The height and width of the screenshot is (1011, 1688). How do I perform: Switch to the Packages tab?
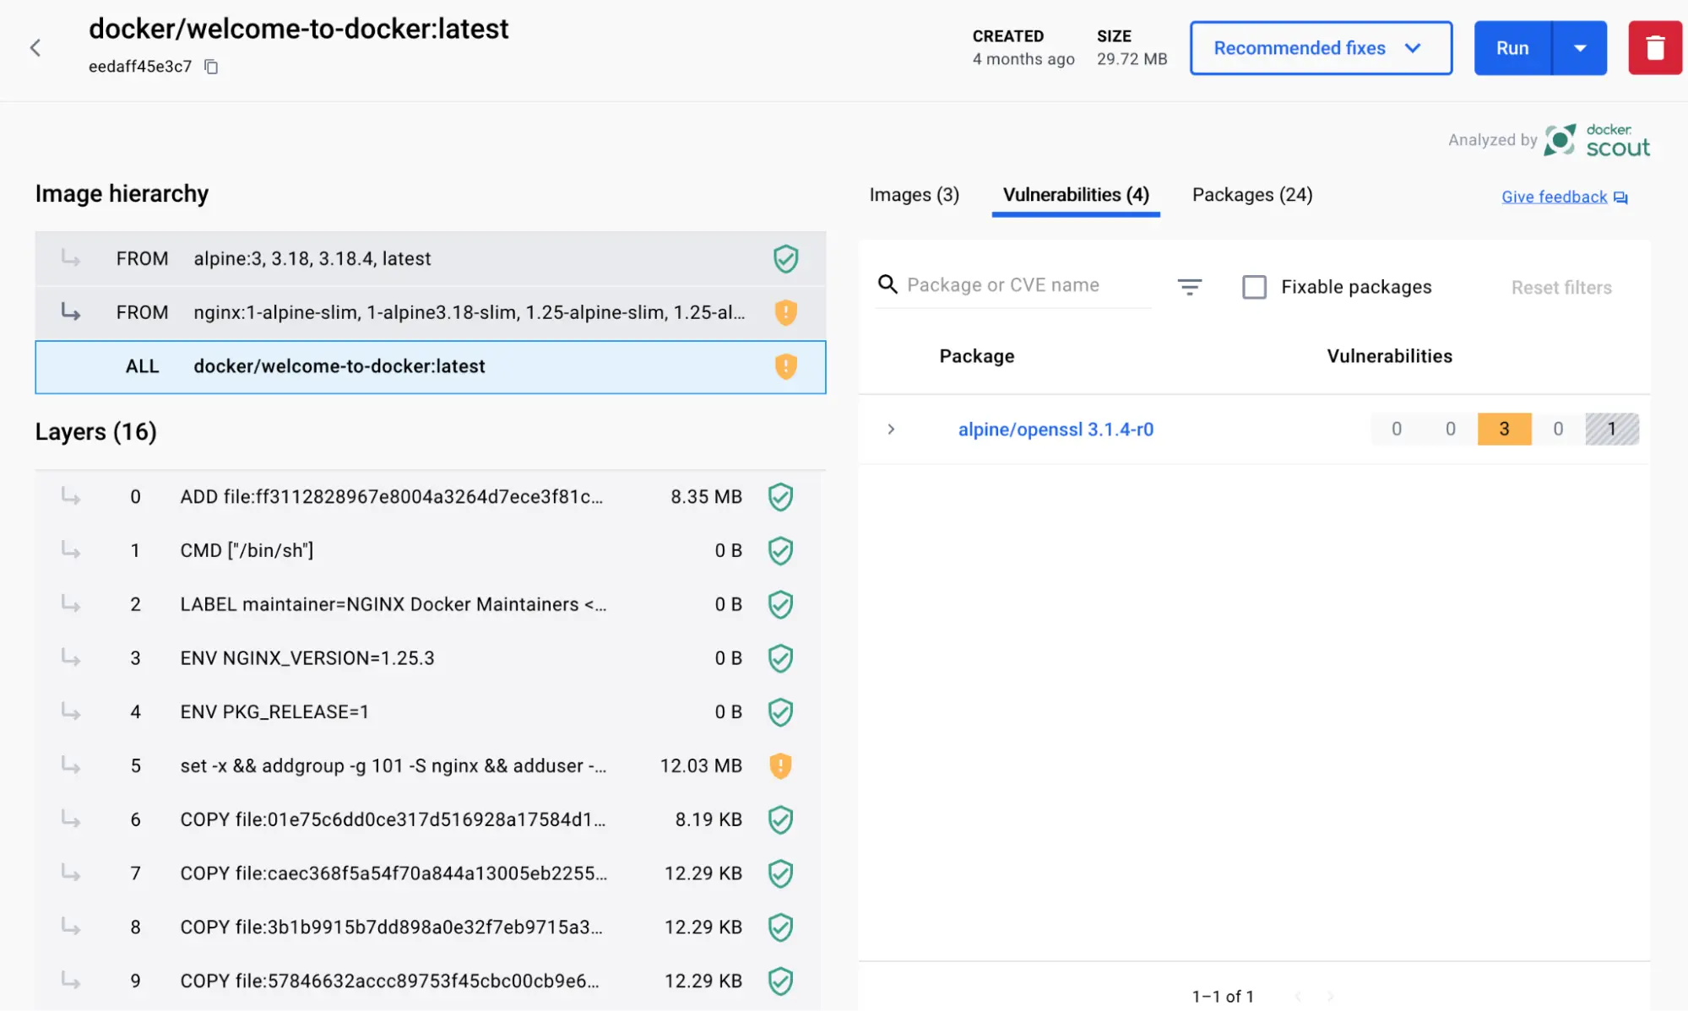click(1252, 194)
